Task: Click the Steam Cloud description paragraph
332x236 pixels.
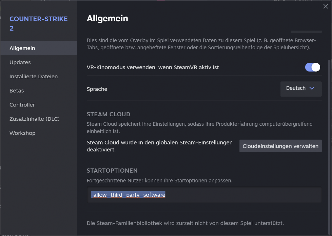Action: [200, 127]
